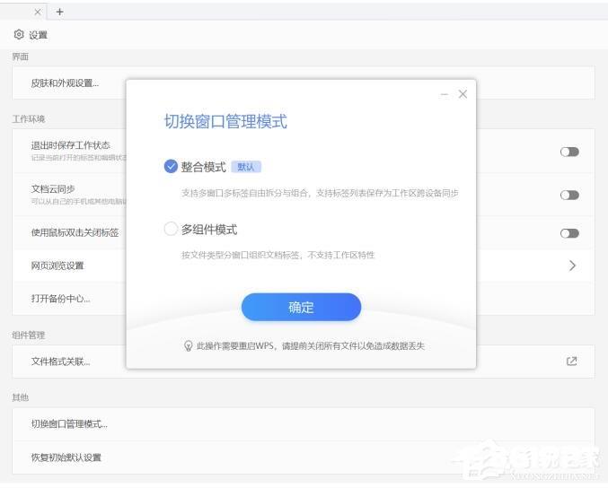Screen dimensions: 608x488
Task: Open 打开备份中心
Action: coord(60,299)
